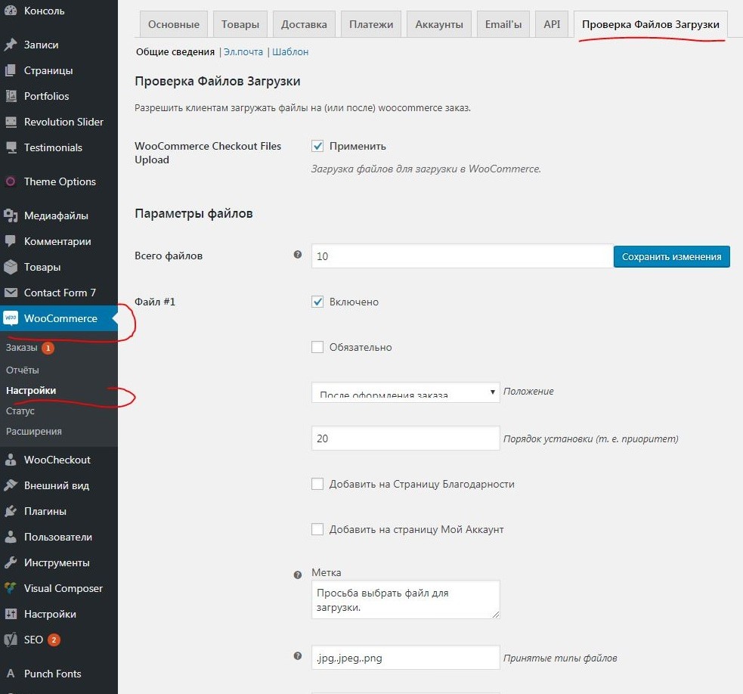Click the Сохранить изменения button
This screenshot has height=694, width=743.
(x=671, y=256)
